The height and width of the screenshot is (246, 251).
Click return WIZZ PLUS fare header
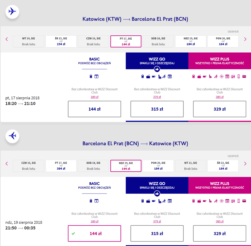pyautogui.click(x=220, y=185)
